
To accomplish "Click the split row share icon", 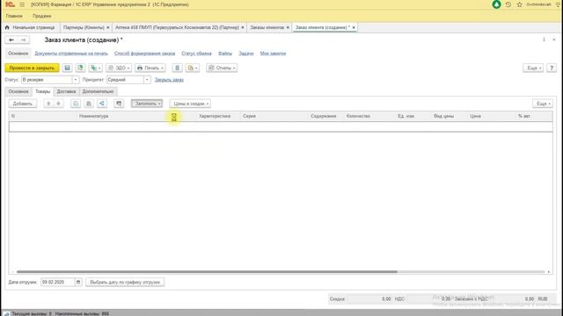I will (102, 104).
